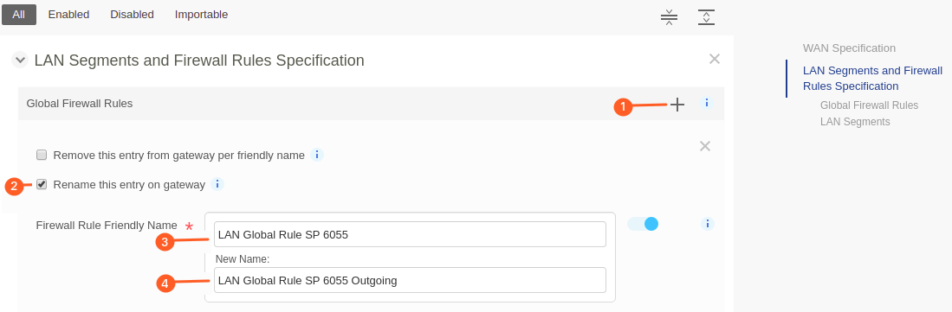The height and width of the screenshot is (312, 952).
Task: Toggle the Firewall Rule Friendly Name switch
Action: (643, 224)
